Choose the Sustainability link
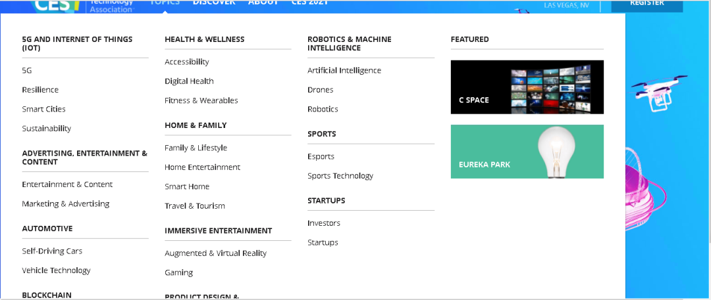The width and height of the screenshot is (711, 300). coord(47,129)
